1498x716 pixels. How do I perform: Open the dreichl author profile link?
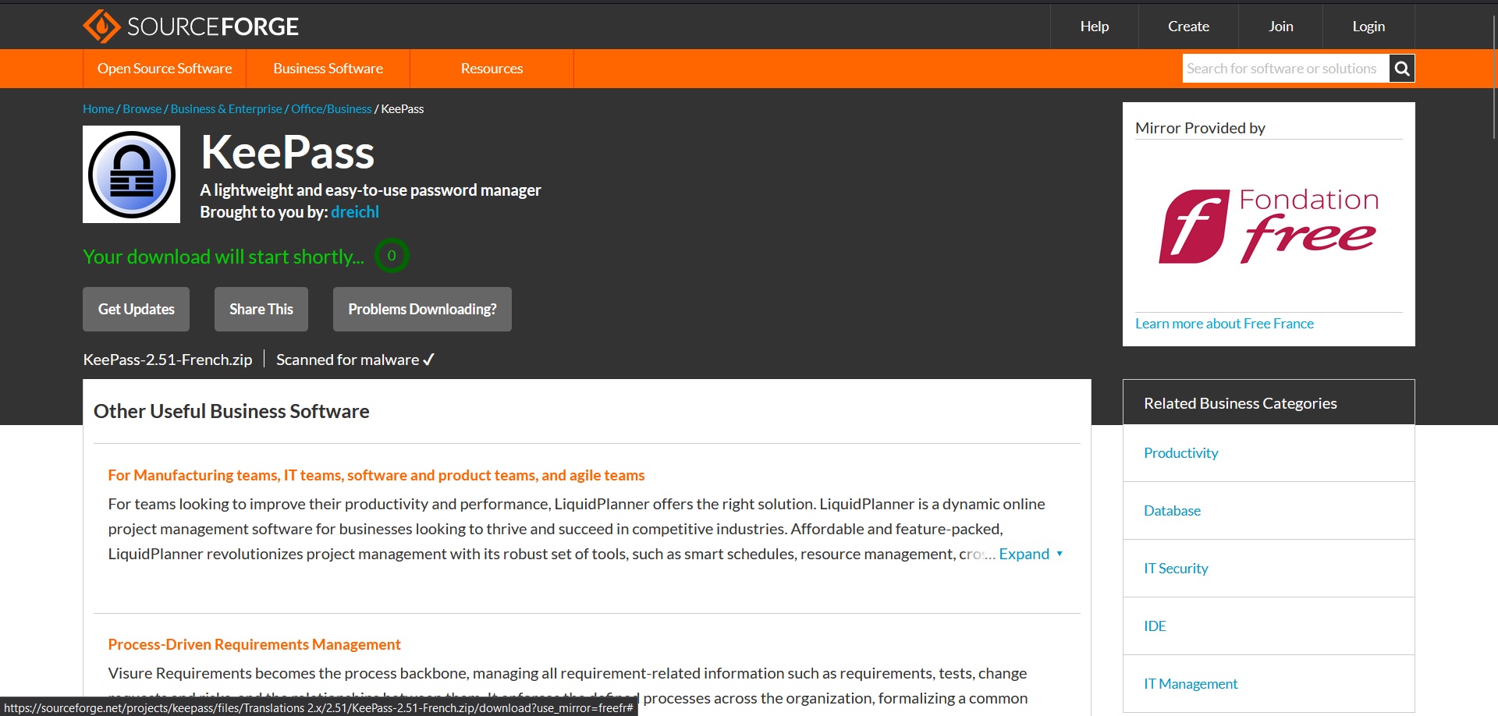coord(355,212)
